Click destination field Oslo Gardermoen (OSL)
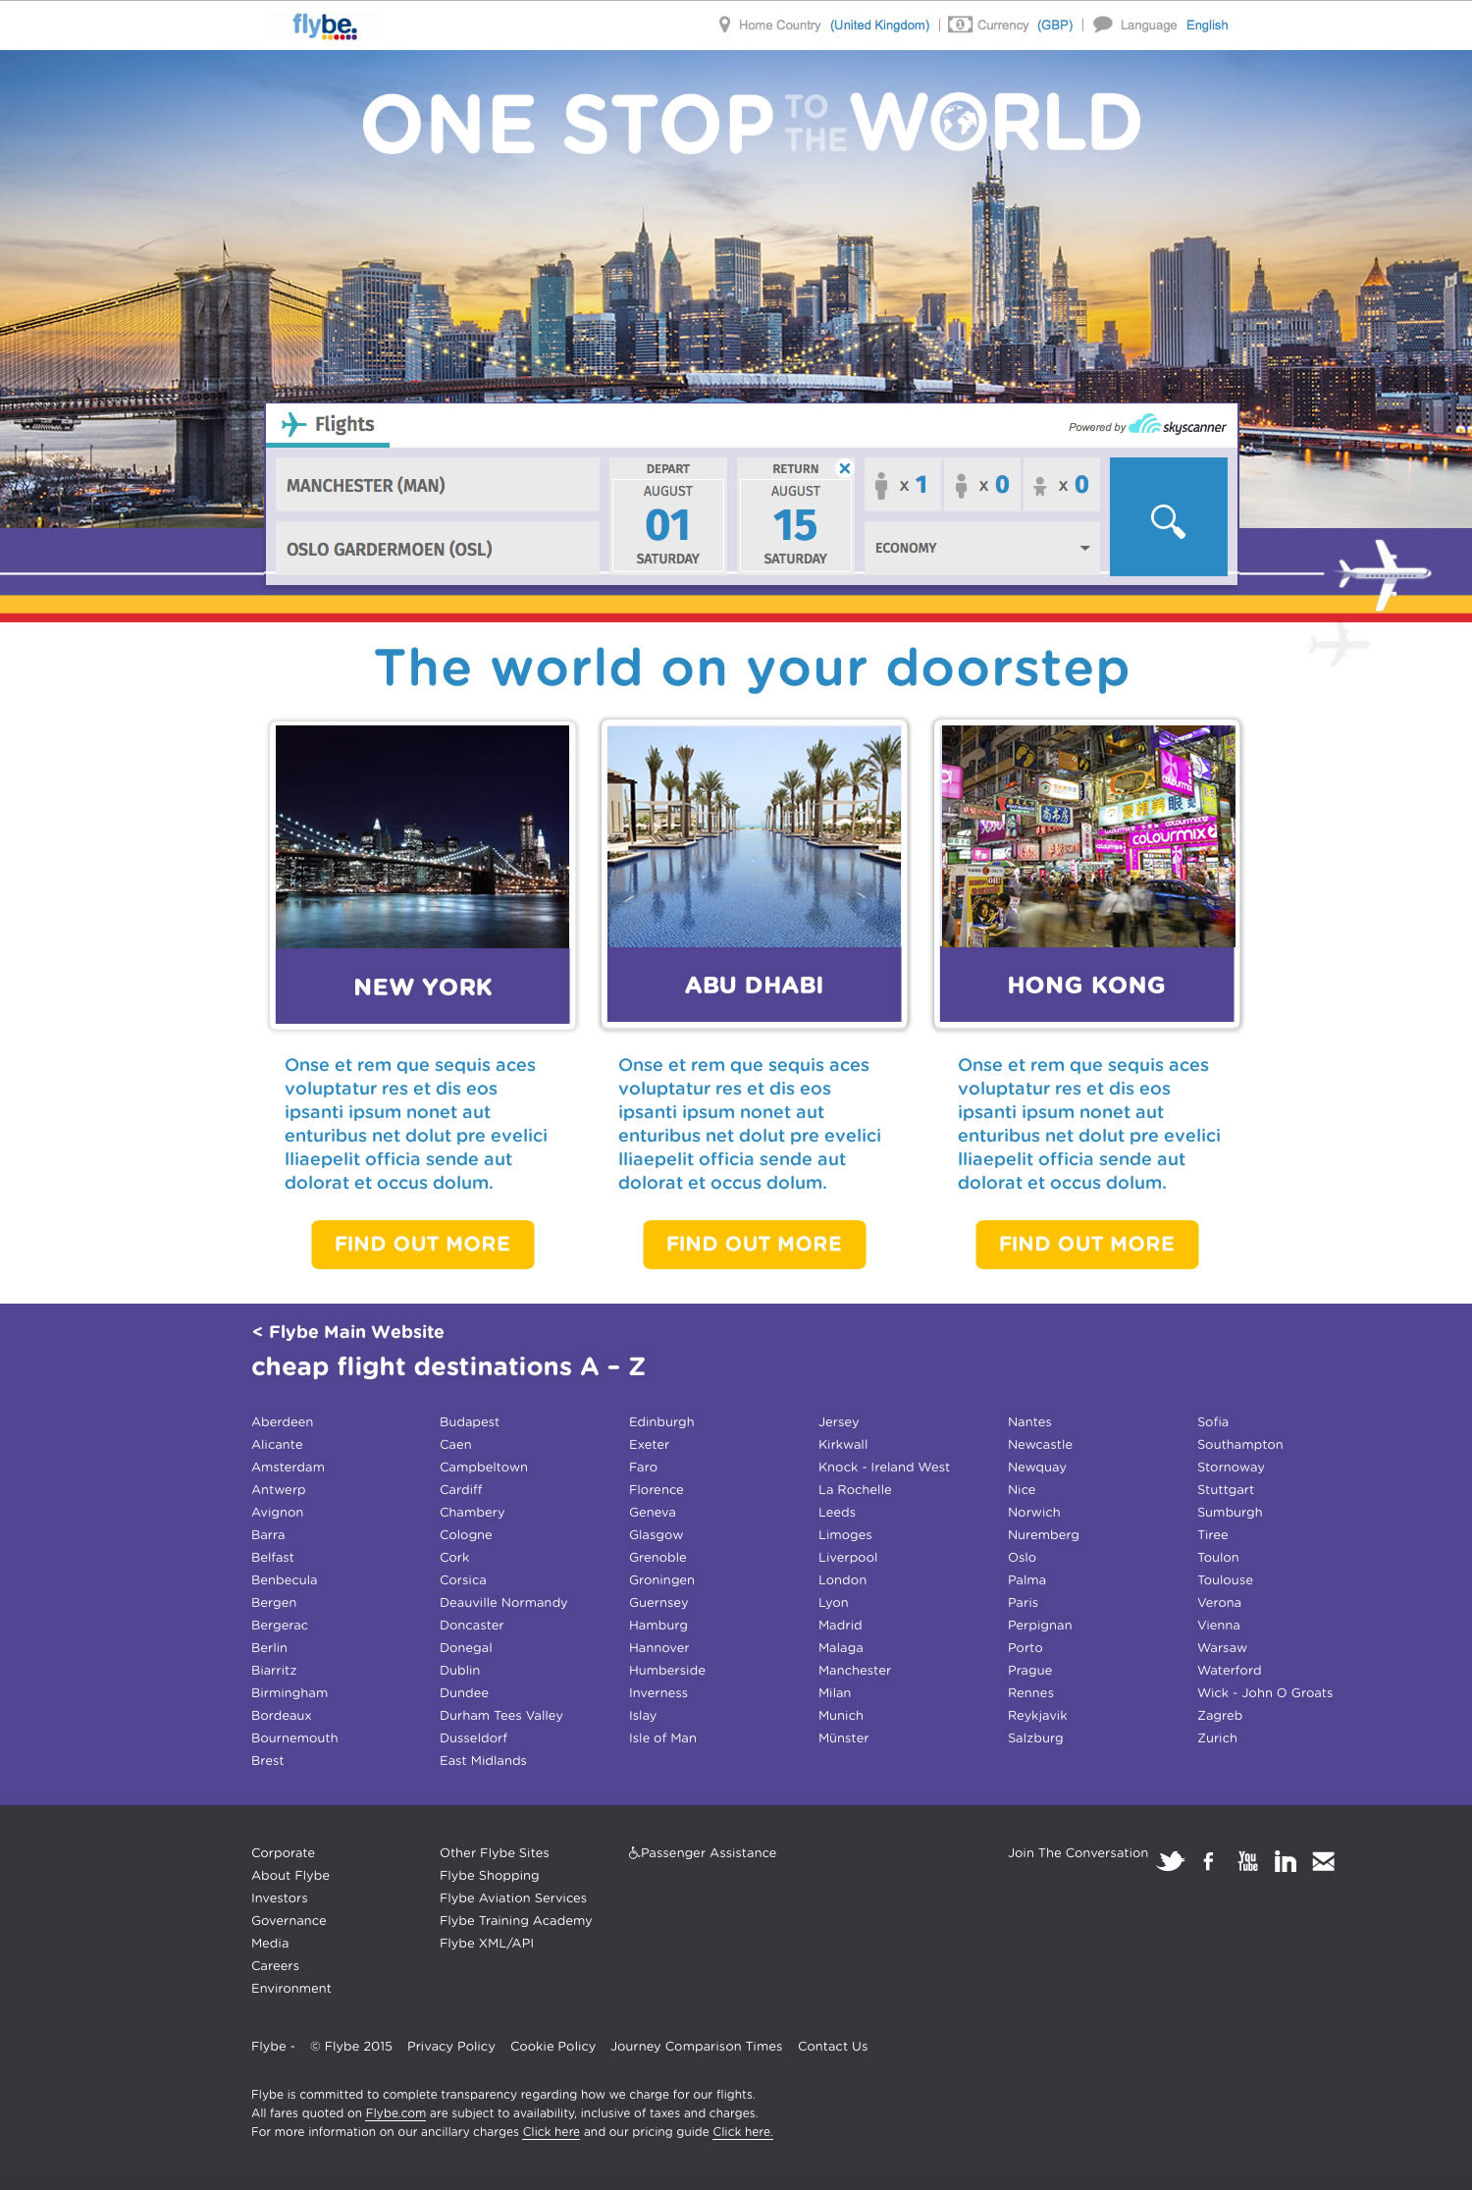The image size is (1472, 2190). coord(438,548)
